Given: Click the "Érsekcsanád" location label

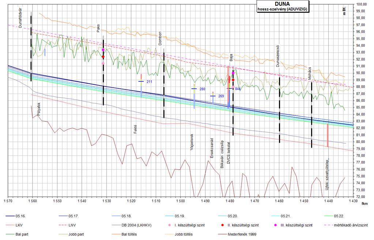Looking at the screenshot, I should [212, 148].
